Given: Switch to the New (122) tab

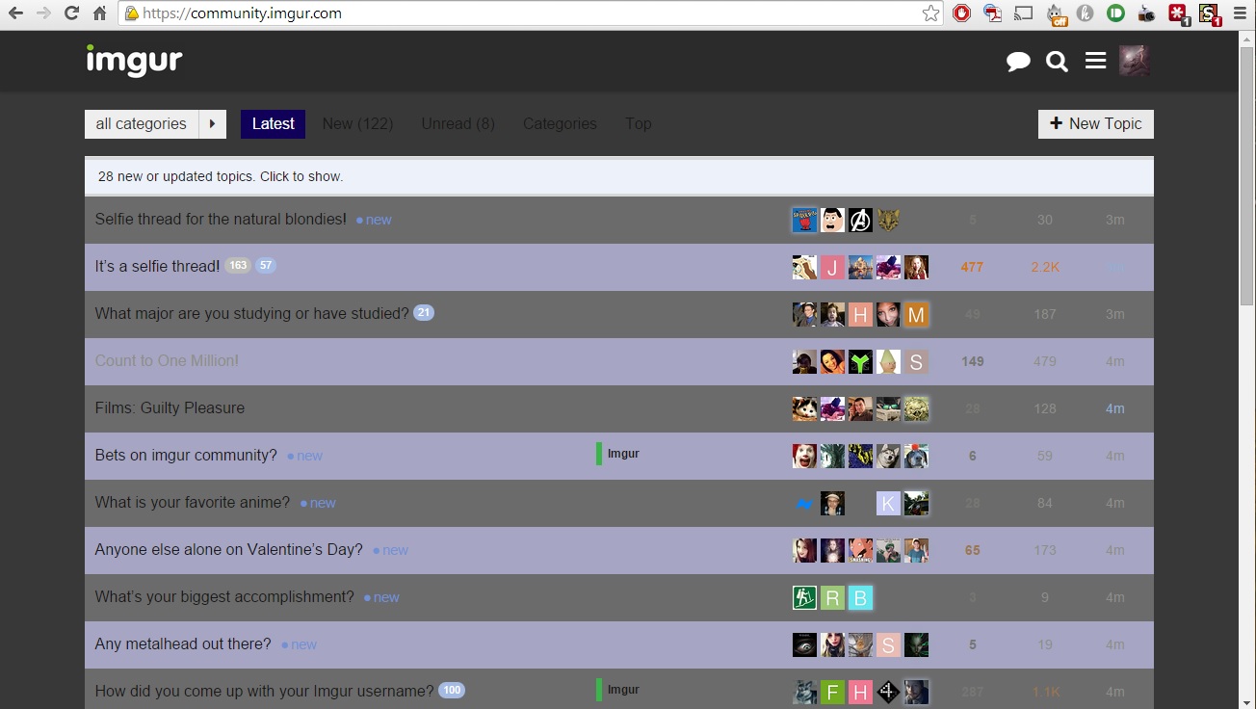Looking at the screenshot, I should click(x=357, y=123).
